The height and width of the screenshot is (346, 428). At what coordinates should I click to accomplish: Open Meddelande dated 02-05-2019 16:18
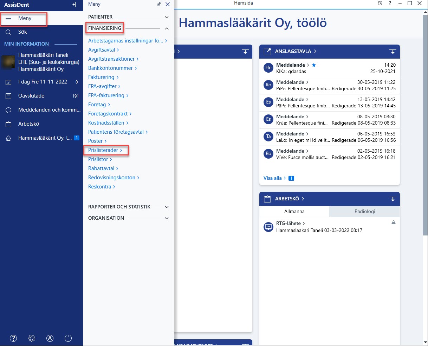tap(329, 154)
